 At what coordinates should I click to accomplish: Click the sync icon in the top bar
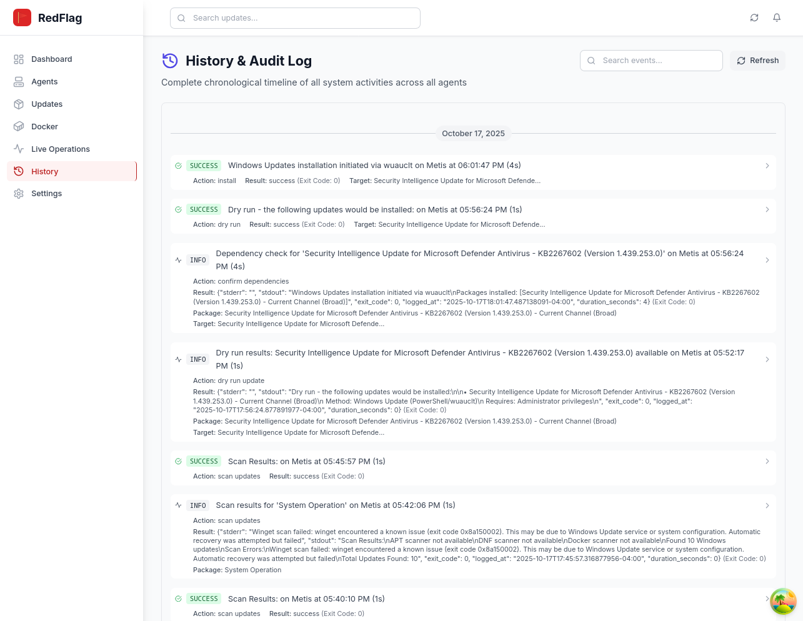tap(754, 17)
